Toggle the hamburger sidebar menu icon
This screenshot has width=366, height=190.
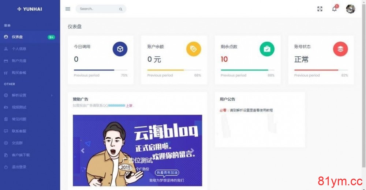(68, 9)
